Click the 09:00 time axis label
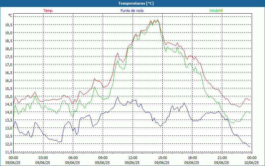Image resolution: width=265 pixels, height=166 pixels. click(103, 158)
